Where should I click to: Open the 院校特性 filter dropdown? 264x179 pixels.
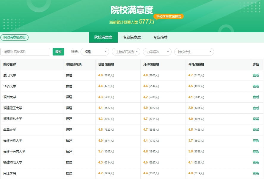tap(194, 52)
